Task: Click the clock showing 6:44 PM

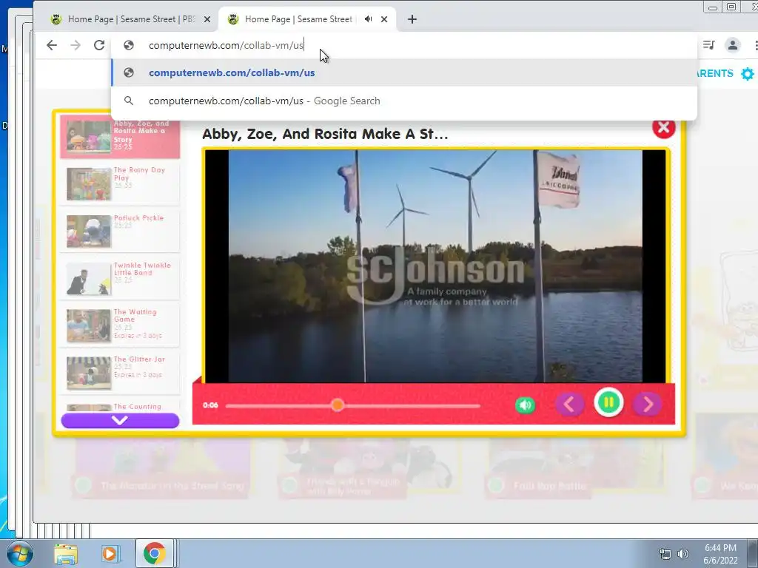Action: 720,548
